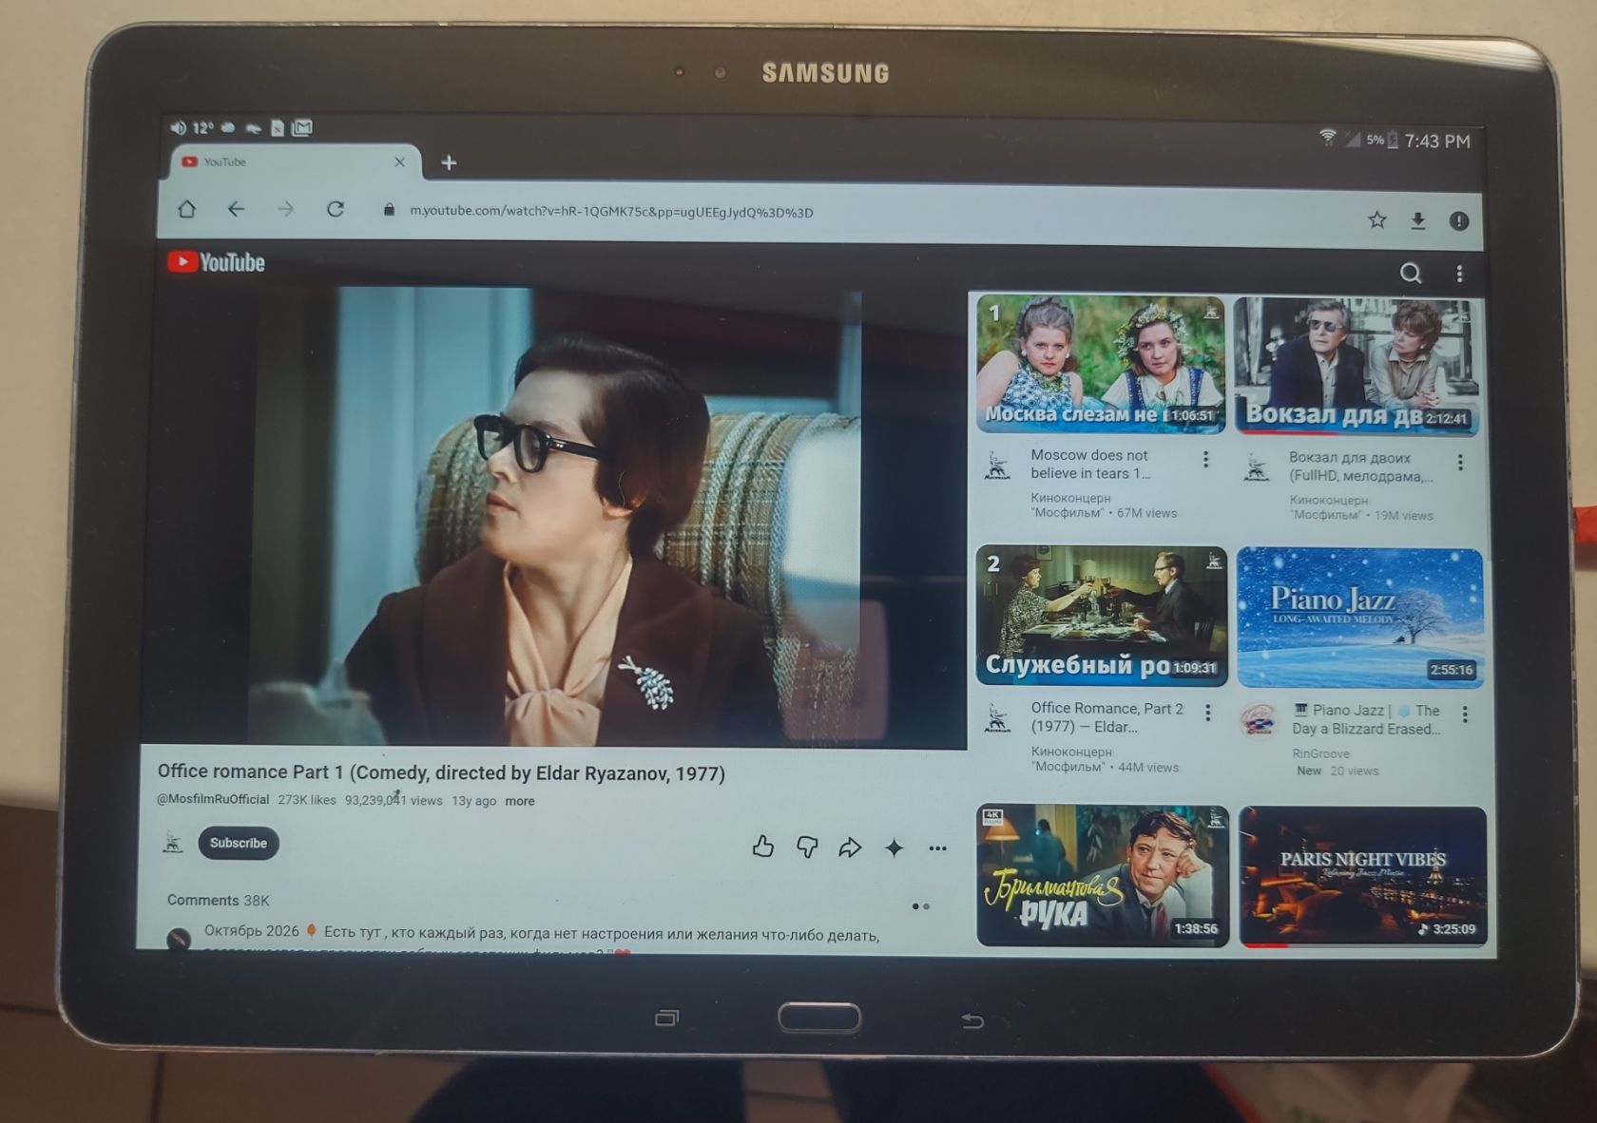Open the Piano Jazz video title link
This screenshot has height=1123, width=1597.
pos(1366,719)
